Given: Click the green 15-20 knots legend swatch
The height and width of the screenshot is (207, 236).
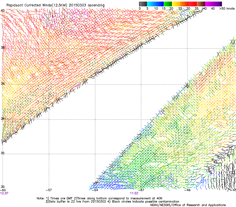Looking at the screenshot, I should [168, 4].
